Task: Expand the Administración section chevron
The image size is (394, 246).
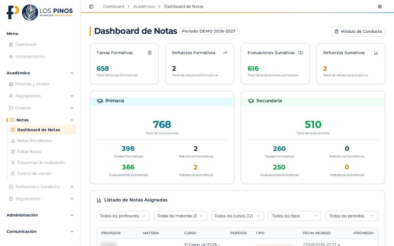Action: coord(72,215)
